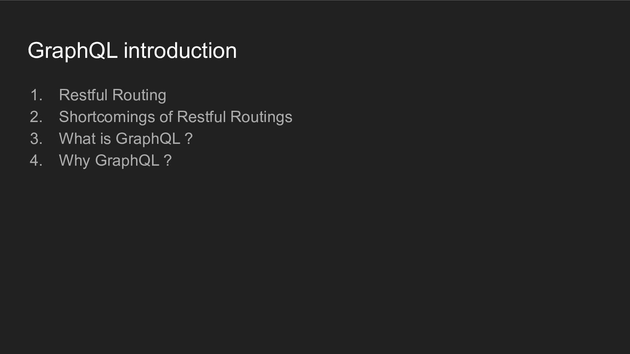Click the question mark after 'What is GraphQL'
The width and height of the screenshot is (630, 354).
(x=189, y=139)
